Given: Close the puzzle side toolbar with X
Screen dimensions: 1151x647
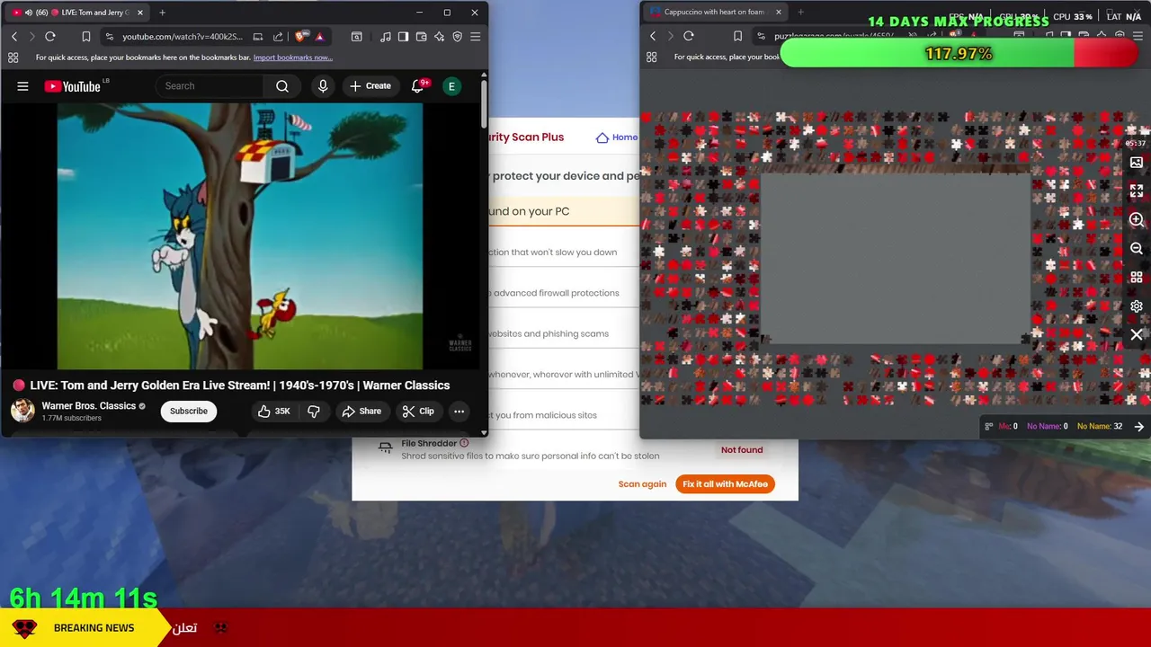Looking at the screenshot, I should point(1137,334).
